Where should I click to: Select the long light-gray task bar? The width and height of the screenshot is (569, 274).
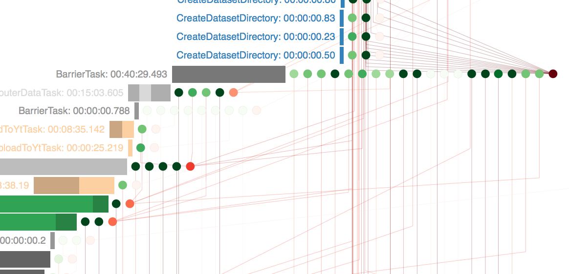pyautogui.click(x=64, y=167)
